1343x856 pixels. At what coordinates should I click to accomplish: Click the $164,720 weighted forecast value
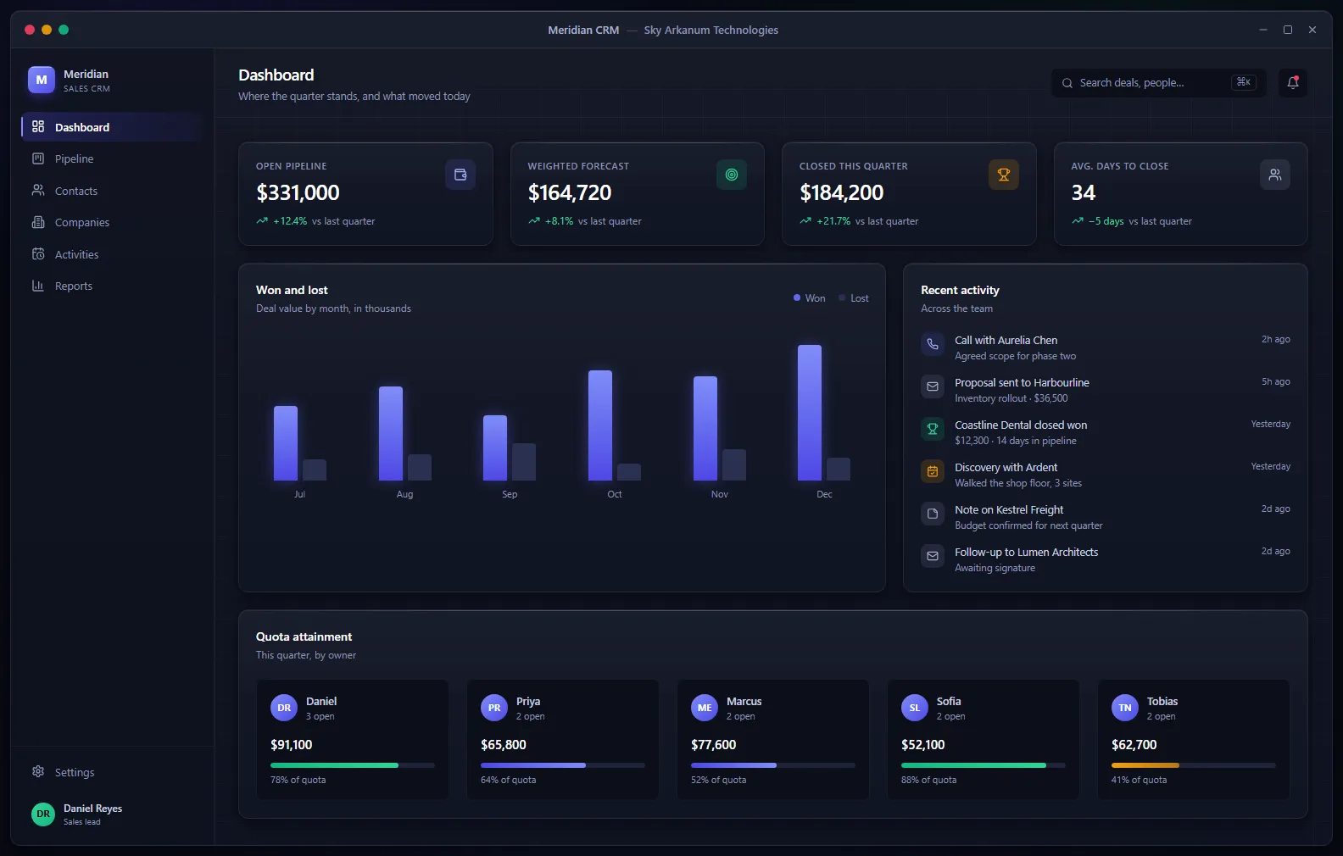click(570, 193)
